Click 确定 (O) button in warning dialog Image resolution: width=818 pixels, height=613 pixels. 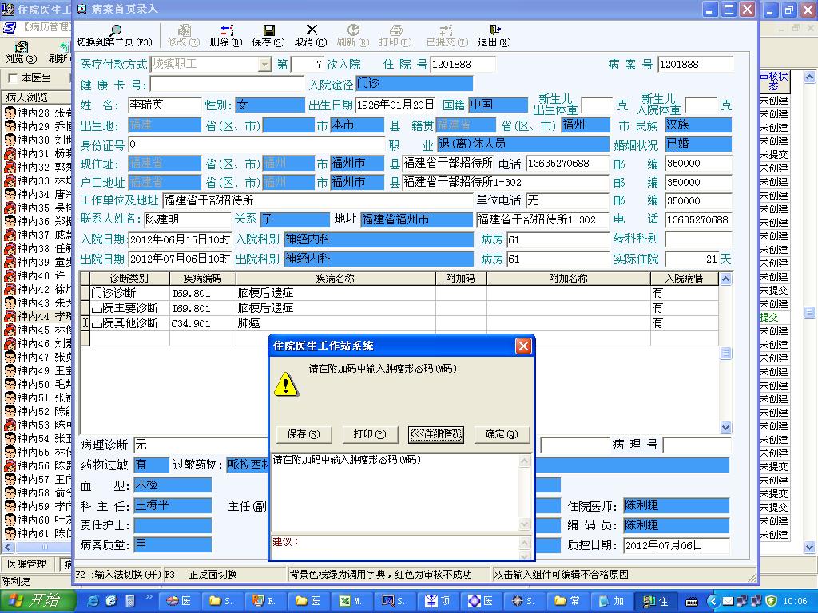[502, 433]
